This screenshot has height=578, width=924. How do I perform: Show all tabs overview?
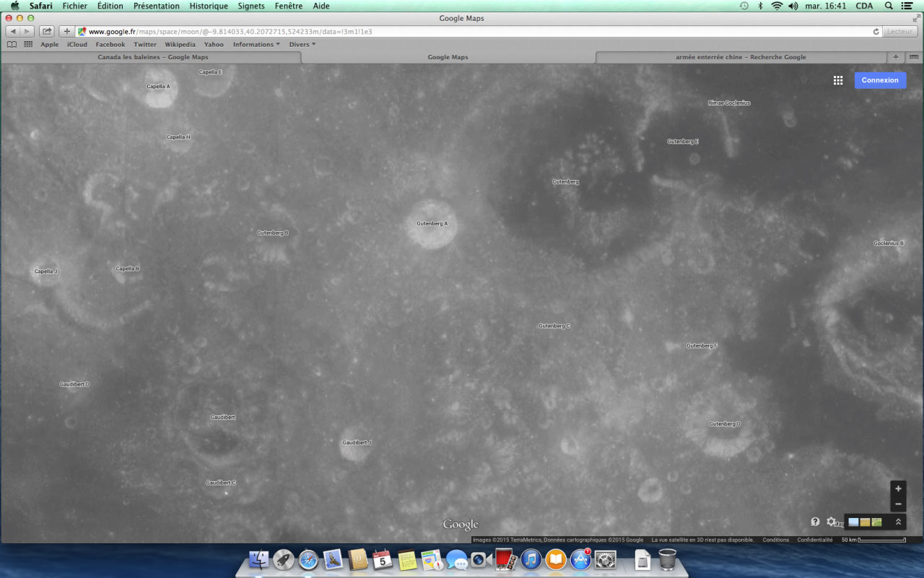(914, 57)
